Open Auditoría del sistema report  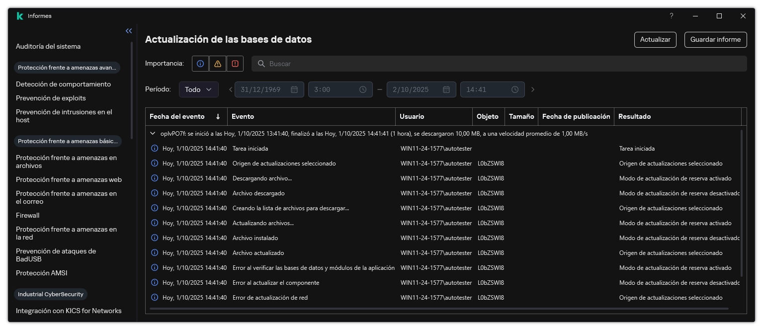48,46
